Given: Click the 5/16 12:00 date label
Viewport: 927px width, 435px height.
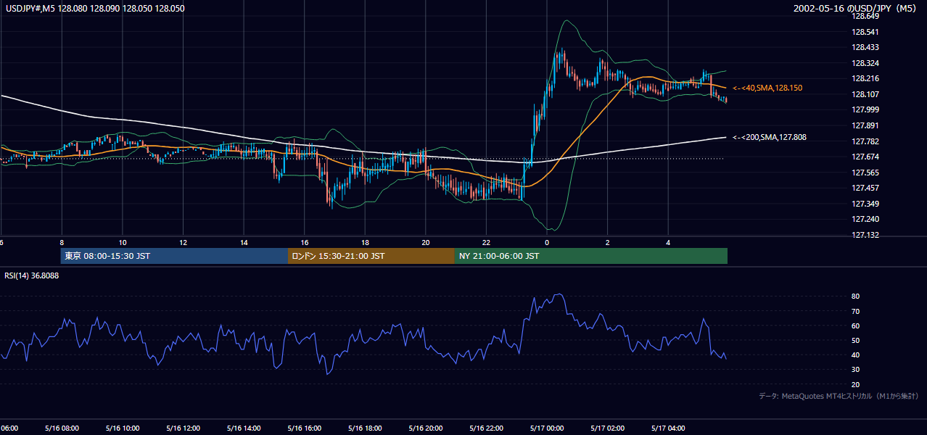Looking at the screenshot, I should point(183,428).
